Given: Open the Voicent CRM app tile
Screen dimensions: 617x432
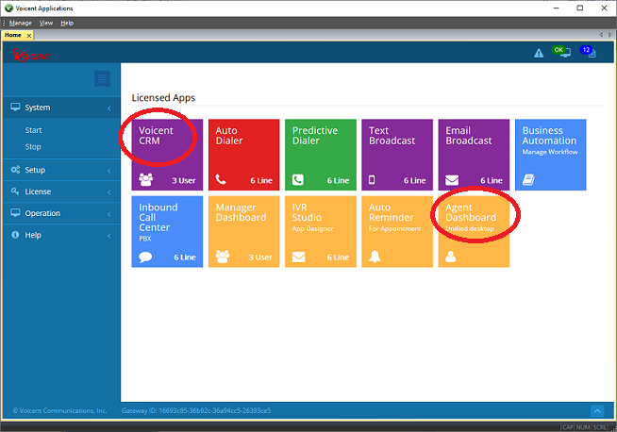Looking at the screenshot, I should pyautogui.click(x=167, y=155).
